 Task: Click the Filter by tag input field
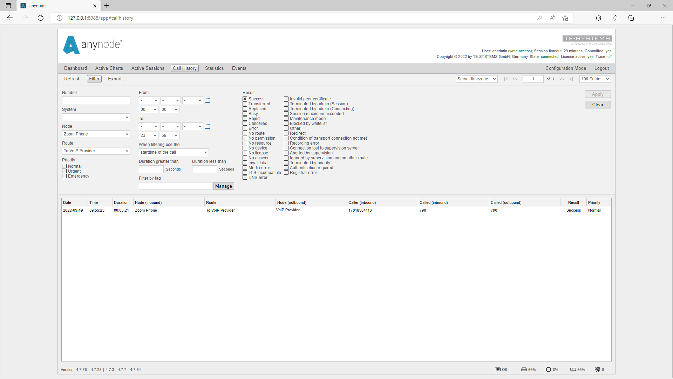pos(175,186)
